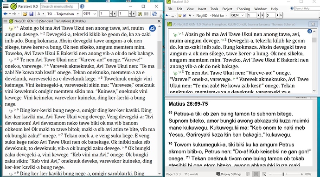Open forward-history dropdown arrow in Paratext 9.0
Screen dimensions: 320x177
coord(19,14)
